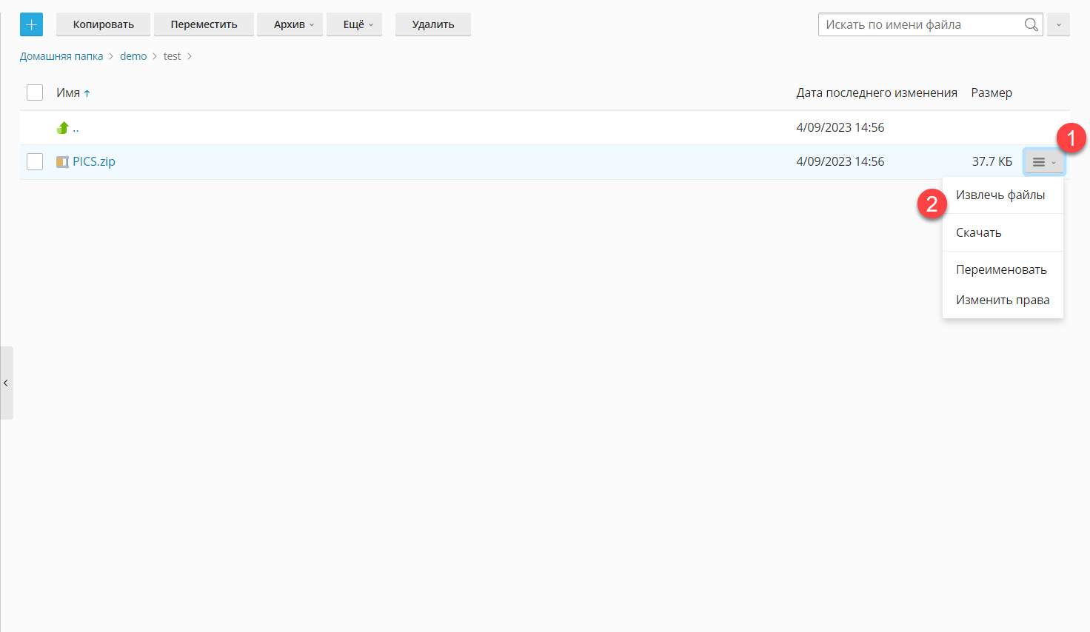Select the PICS.zip row checkbox
1090x632 pixels.
pyautogui.click(x=35, y=161)
